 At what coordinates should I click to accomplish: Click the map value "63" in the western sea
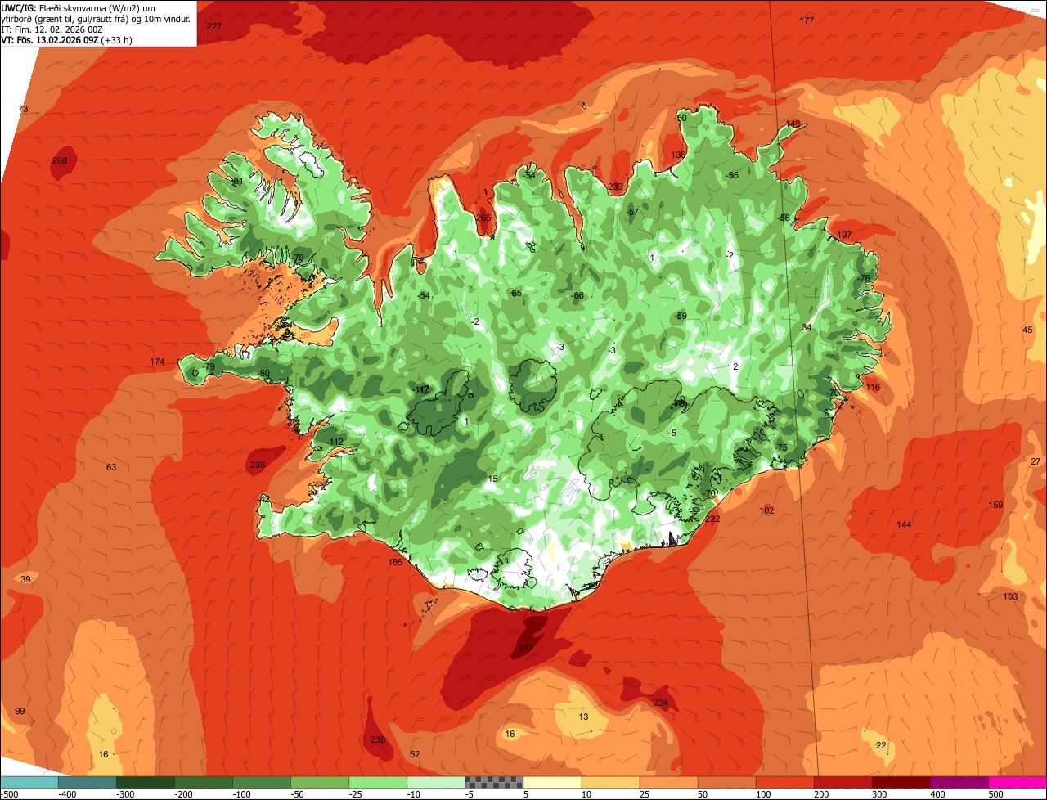tap(111, 467)
